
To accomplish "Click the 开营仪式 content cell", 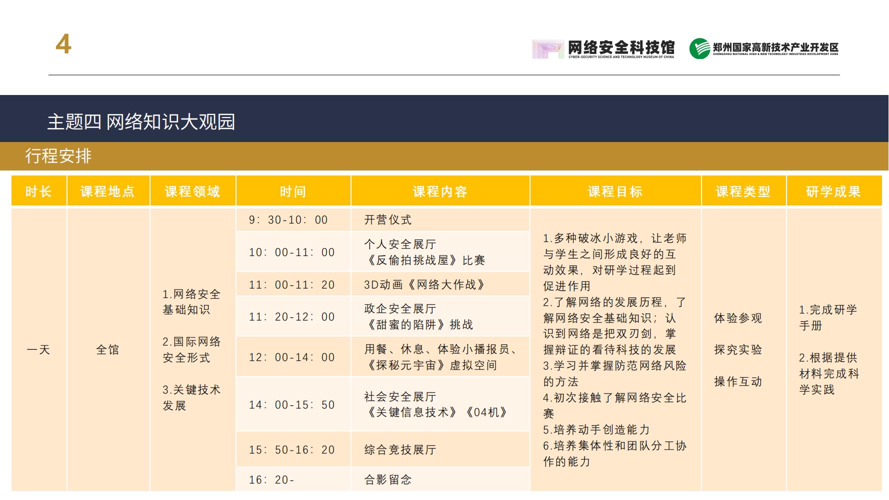I will [440, 219].
